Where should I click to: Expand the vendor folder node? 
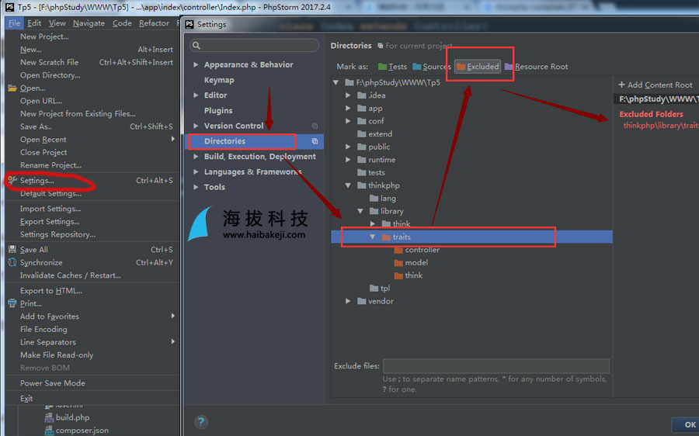click(348, 301)
